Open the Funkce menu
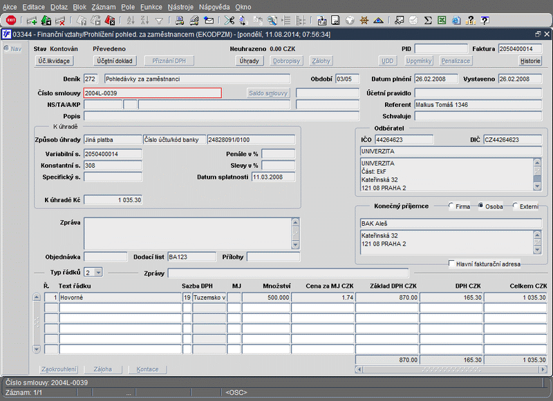The width and height of the screenshot is (553, 401). tap(151, 6)
